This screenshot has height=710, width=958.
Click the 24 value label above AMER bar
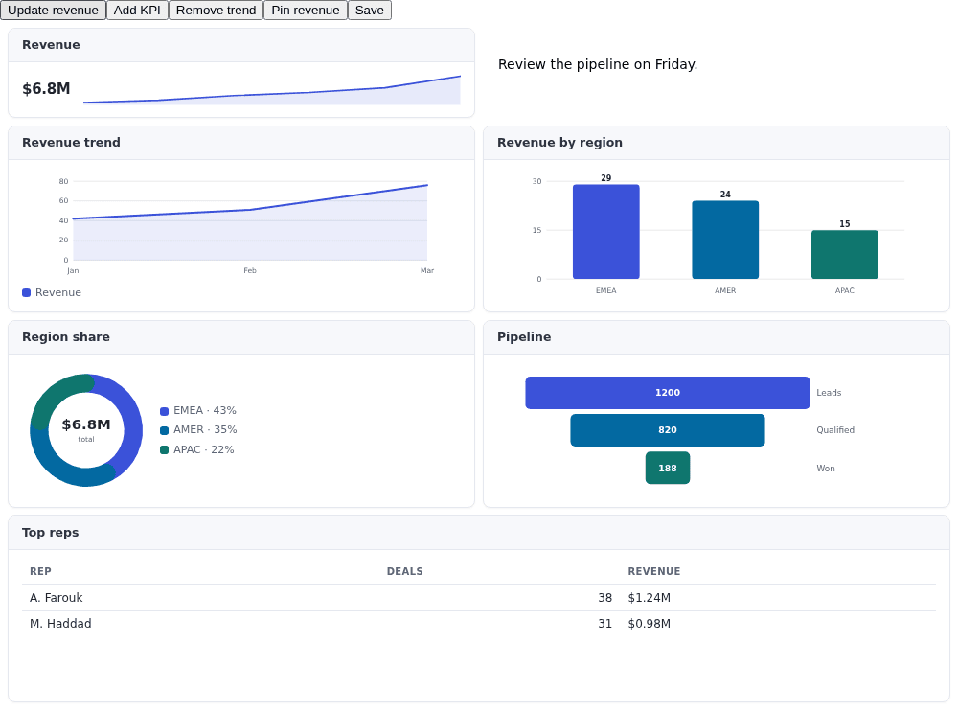pos(725,195)
